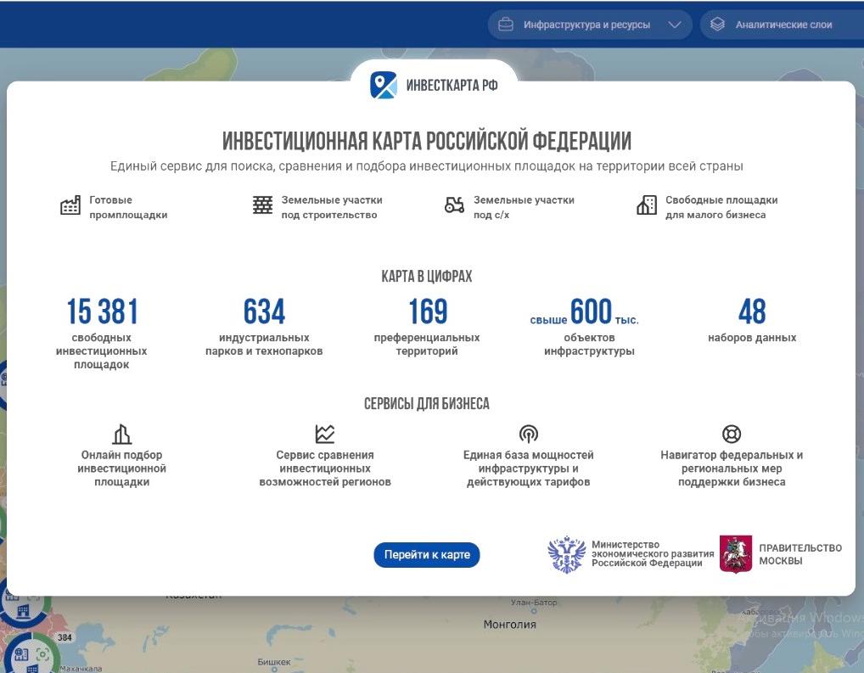Click the tractor icon for agricultural land plots

(x=455, y=205)
